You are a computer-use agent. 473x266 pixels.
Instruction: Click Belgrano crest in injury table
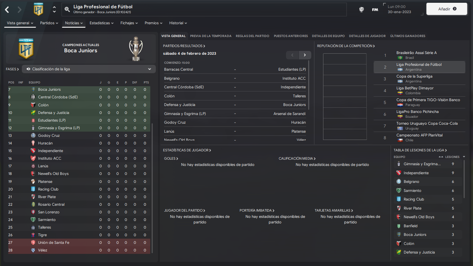pyautogui.click(x=399, y=181)
